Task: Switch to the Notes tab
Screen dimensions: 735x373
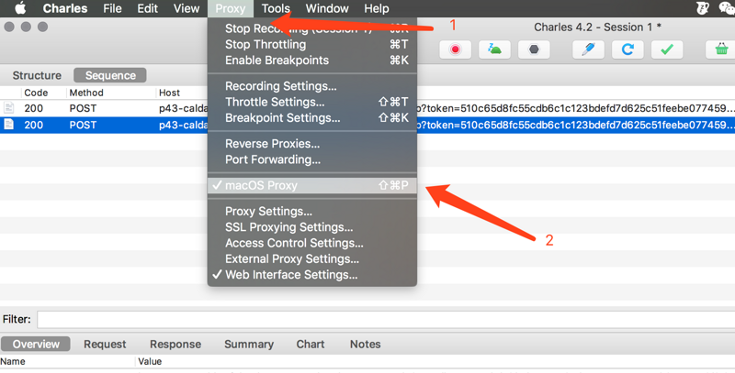Action: pos(365,344)
